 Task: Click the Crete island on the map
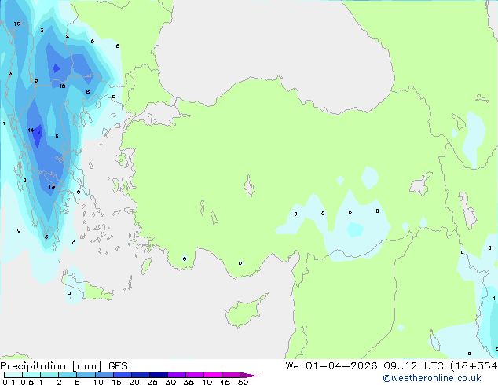tap(87, 286)
